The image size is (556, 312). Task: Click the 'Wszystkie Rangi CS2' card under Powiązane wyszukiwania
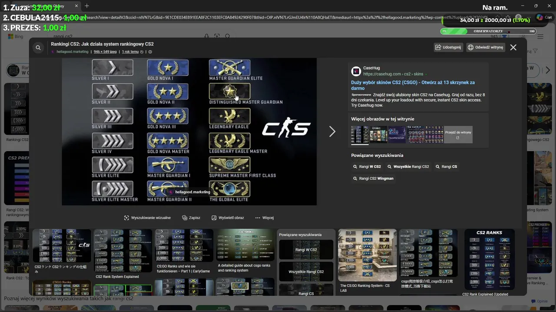pos(306,272)
